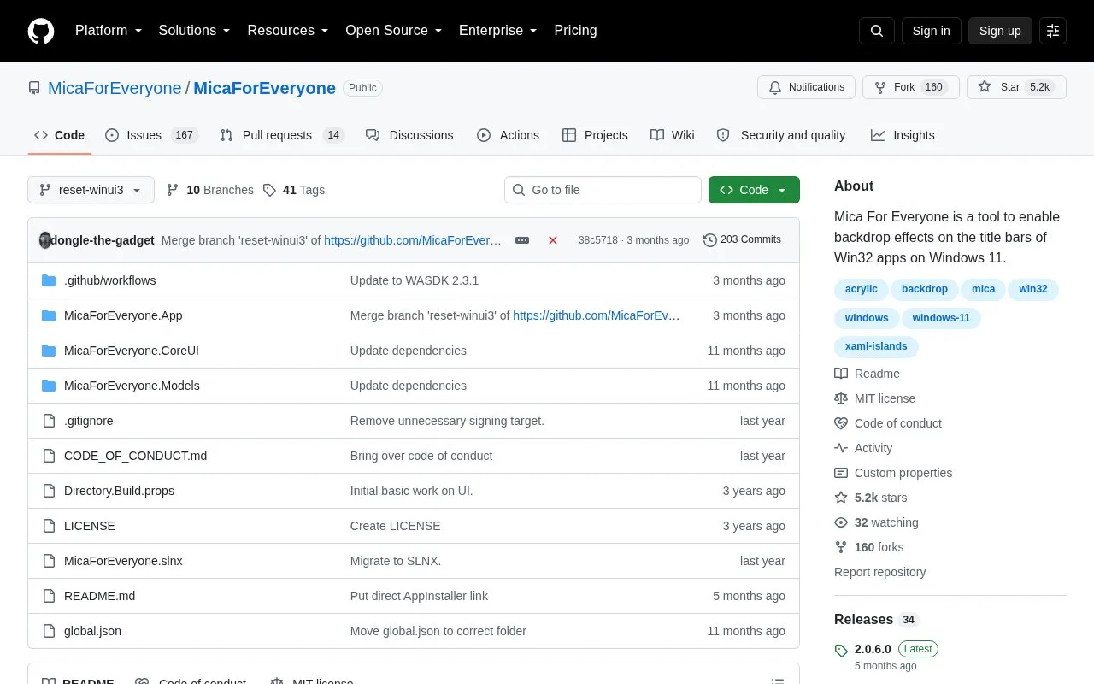Select the acrylic topic tag
The height and width of the screenshot is (684, 1094).
pos(861,289)
